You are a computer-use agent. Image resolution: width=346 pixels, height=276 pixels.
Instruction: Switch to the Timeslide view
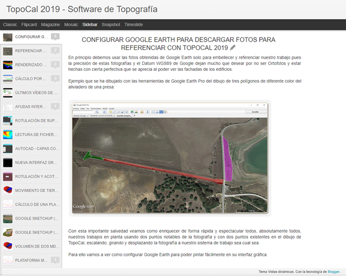pos(134,25)
